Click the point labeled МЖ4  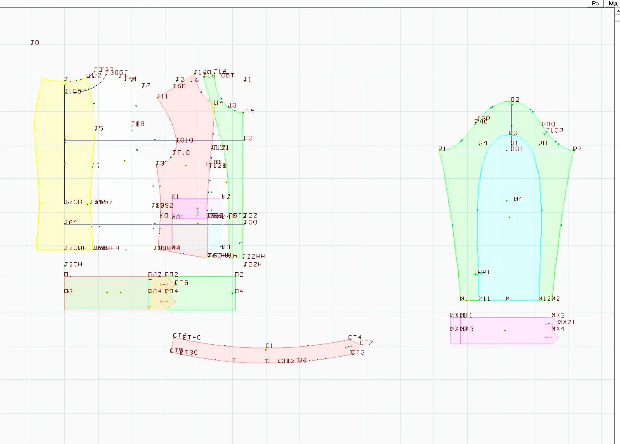pyautogui.click(x=558, y=329)
